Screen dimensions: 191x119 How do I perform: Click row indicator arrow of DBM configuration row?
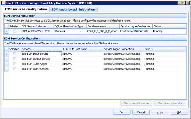[x=6, y=31]
